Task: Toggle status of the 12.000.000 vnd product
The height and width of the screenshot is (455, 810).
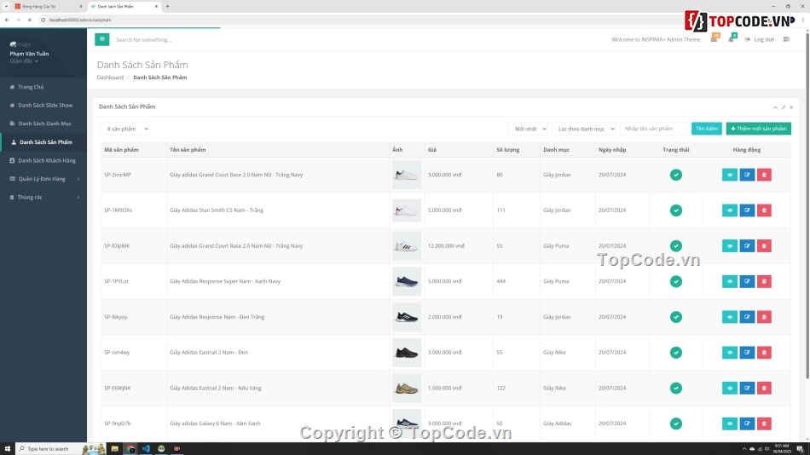Action: click(675, 246)
